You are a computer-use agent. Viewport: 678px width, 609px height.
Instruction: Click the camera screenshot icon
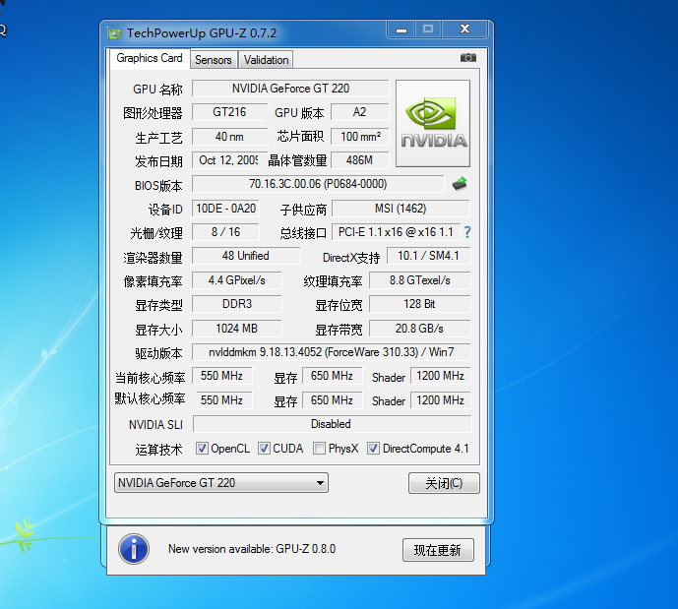pos(468,58)
